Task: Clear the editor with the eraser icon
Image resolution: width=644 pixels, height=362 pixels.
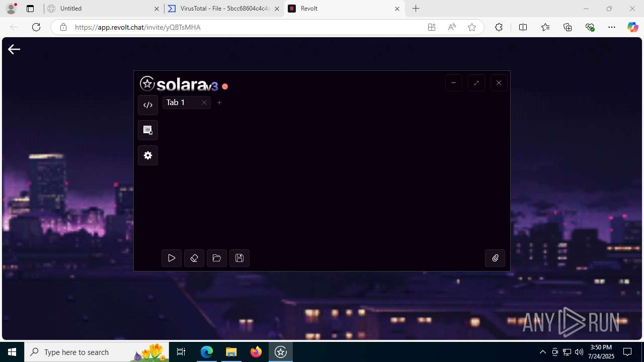Action: pyautogui.click(x=194, y=258)
